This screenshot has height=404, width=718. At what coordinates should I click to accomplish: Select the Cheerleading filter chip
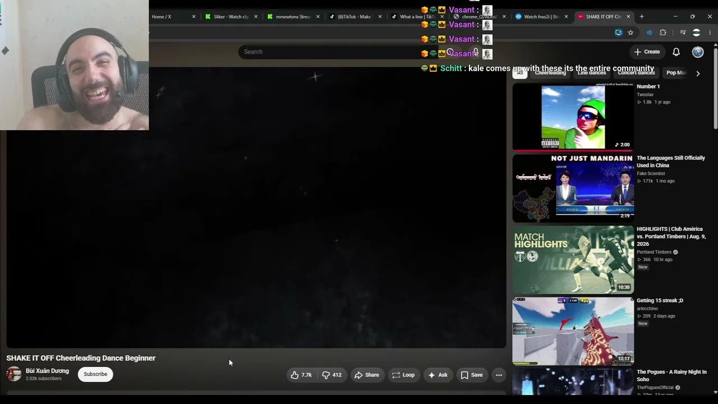tap(550, 73)
